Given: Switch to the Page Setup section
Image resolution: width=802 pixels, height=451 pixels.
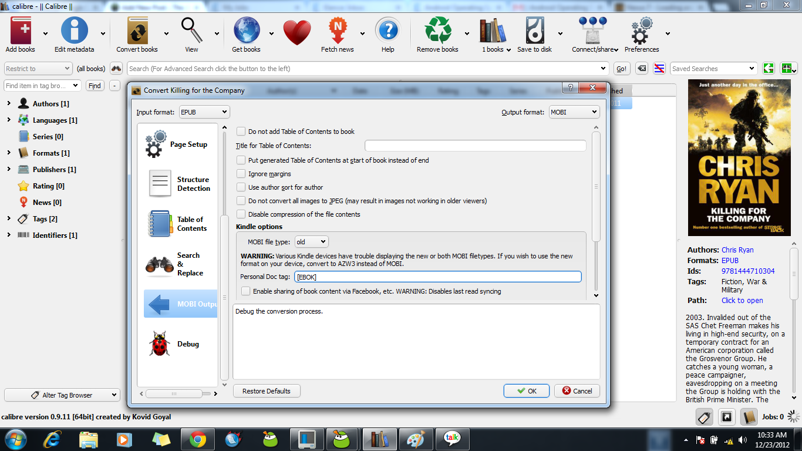Looking at the screenshot, I should [x=177, y=144].
